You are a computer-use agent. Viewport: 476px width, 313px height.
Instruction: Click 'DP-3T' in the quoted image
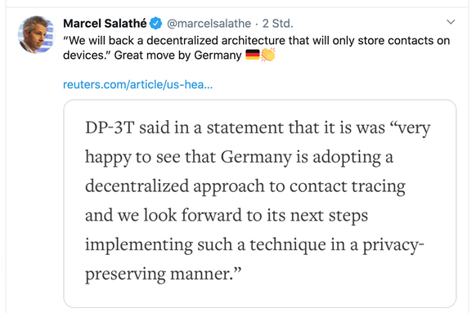110,127
